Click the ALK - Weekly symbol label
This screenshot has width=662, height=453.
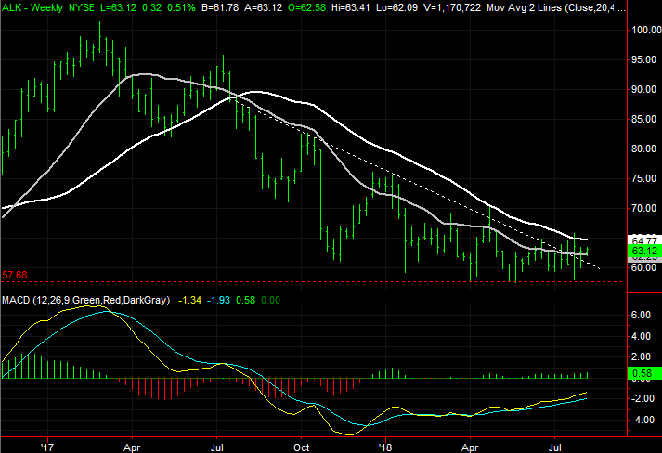(x=32, y=7)
